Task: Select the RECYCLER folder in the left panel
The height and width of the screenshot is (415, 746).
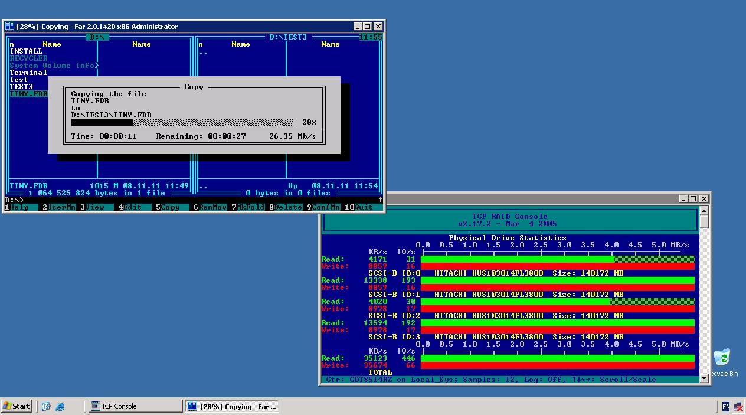Action: tap(28, 58)
